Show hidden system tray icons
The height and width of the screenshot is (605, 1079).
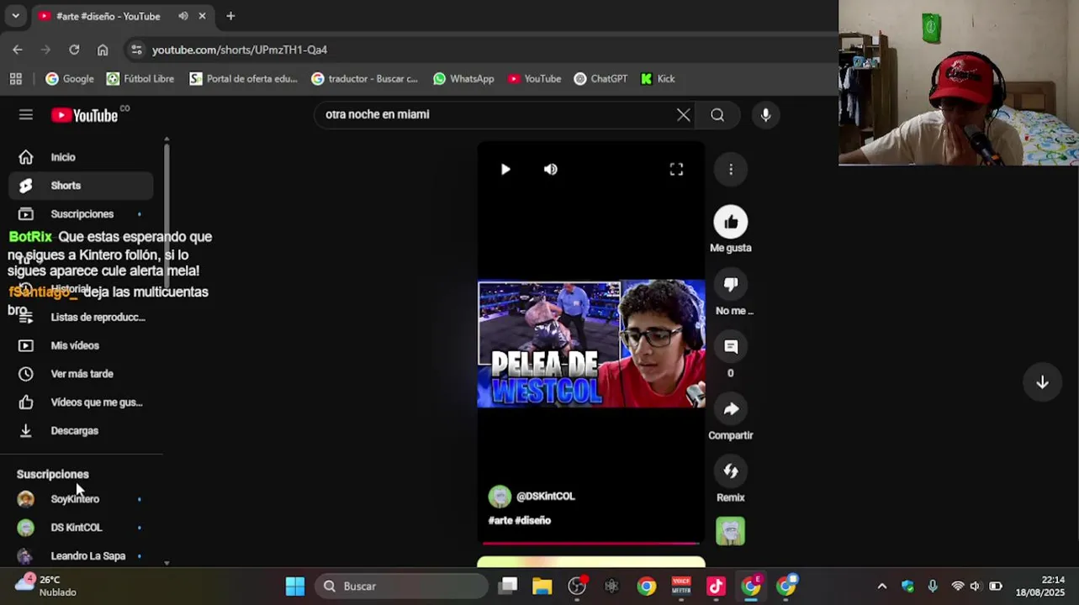point(881,587)
